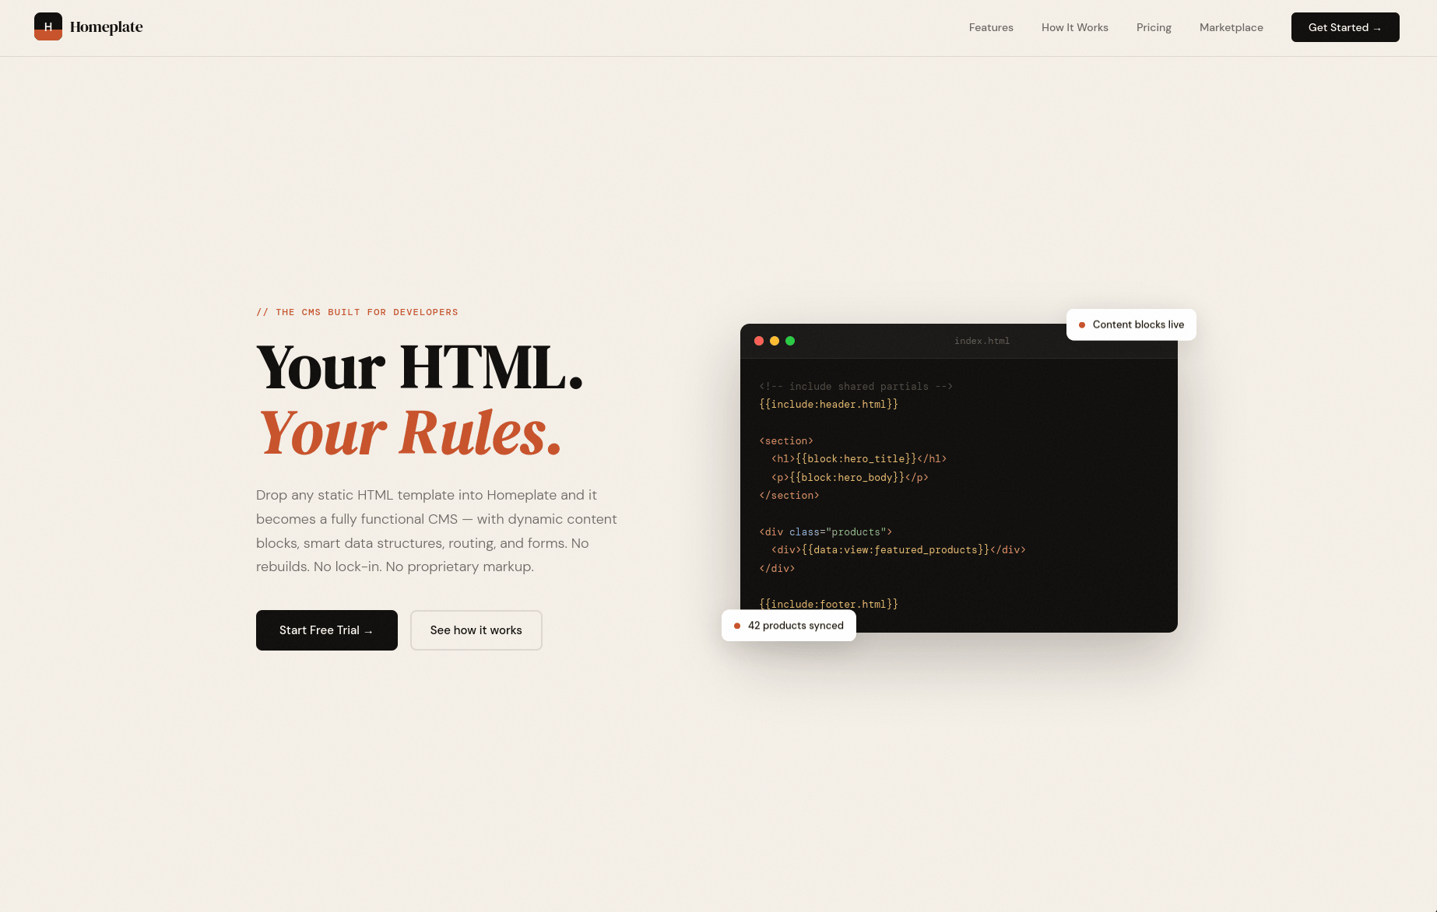Click the {{data:view:featured_products}} line
1437x912 pixels.
click(898, 550)
